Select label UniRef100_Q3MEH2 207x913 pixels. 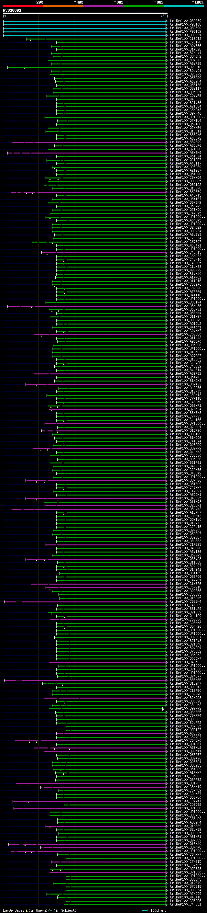pyautogui.click(x=186, y=56)
